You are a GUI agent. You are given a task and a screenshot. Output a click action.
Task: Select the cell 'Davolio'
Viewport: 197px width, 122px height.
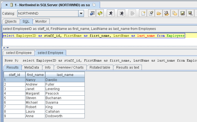coord(65,80)
